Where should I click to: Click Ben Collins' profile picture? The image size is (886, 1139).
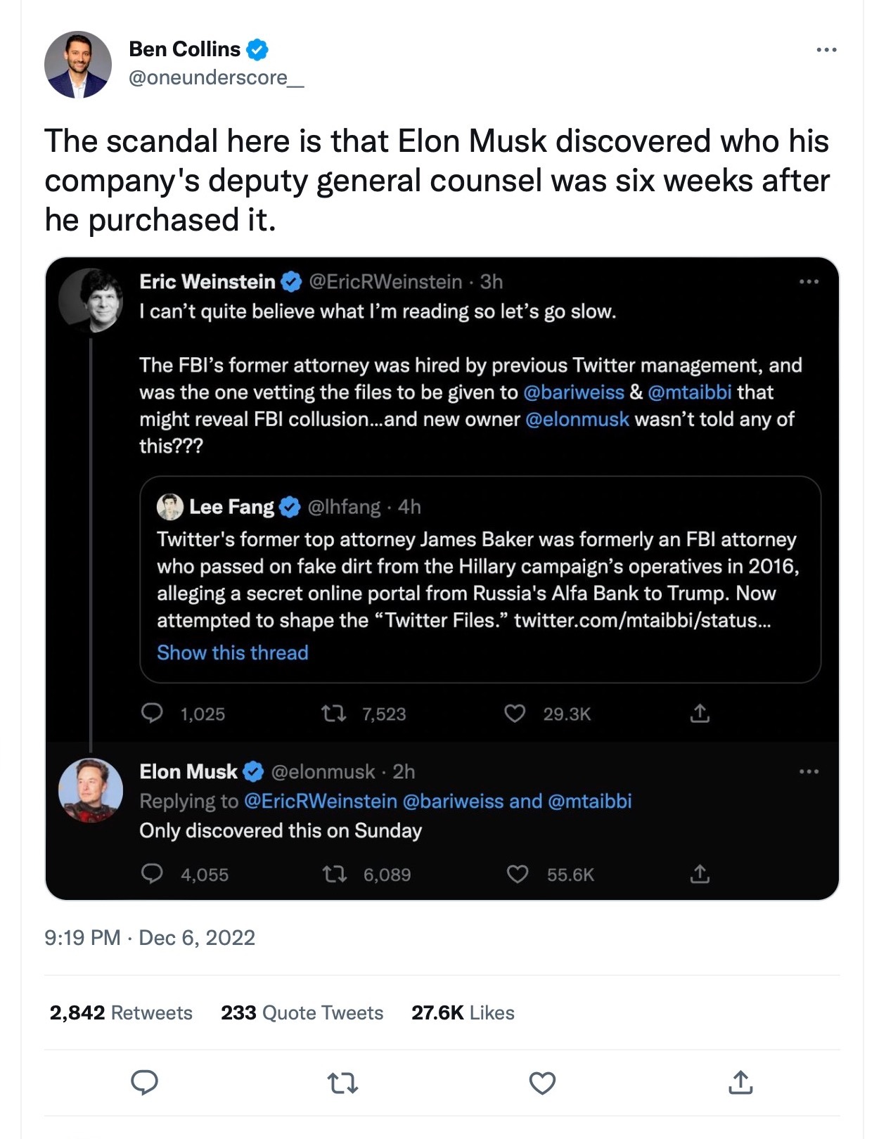78,64
